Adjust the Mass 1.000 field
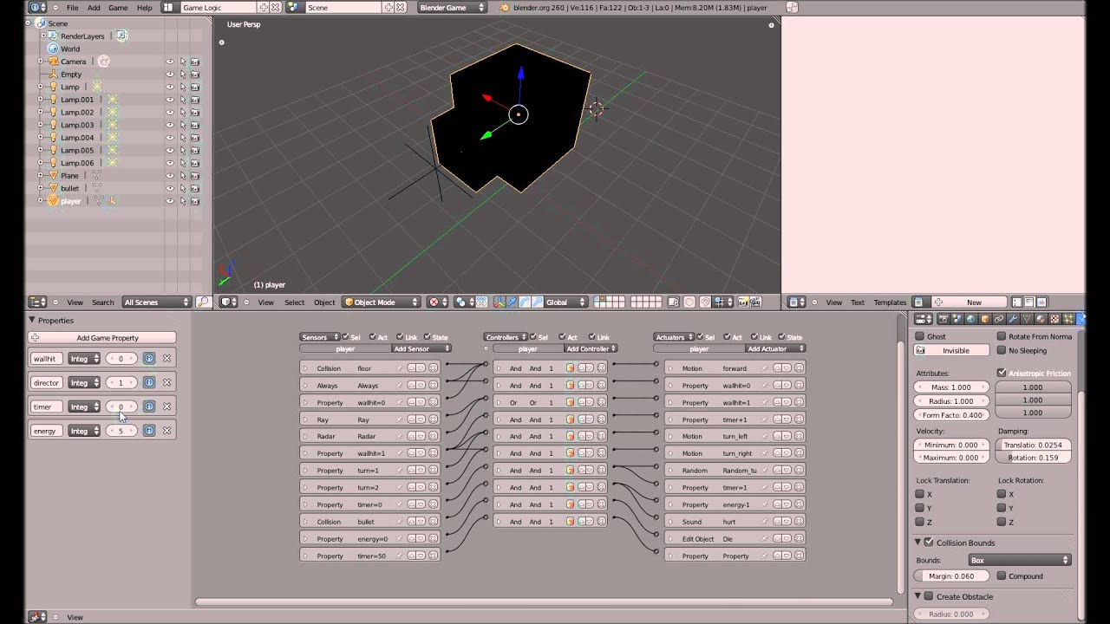 951,387
